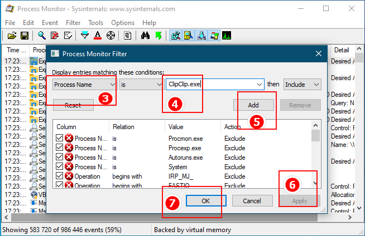The height and width of the screenshot is (236, 365).
Task: Confirm filter with OK button
Action: click(206, 201)
